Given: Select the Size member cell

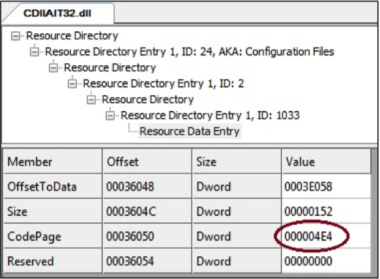Looking at the screenshot, I should [53, 211].
